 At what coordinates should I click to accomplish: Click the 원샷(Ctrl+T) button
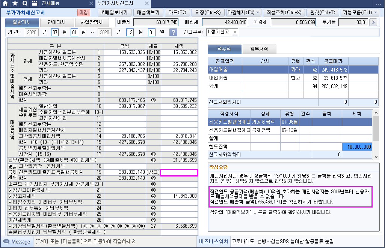point(323,12)
